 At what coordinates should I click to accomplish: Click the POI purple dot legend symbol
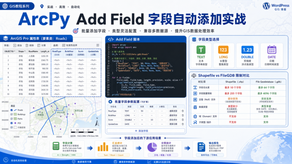[15, 123]
